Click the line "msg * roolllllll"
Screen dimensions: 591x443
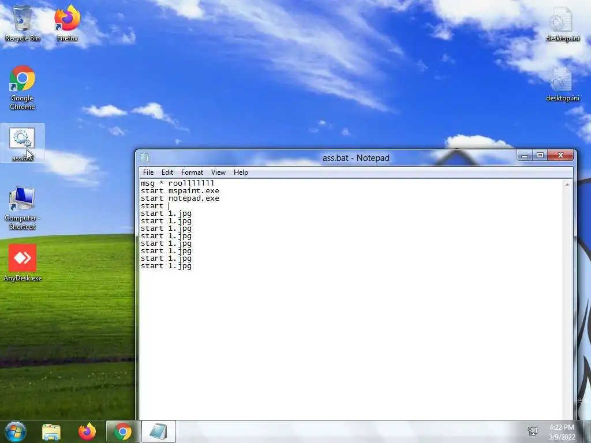pyautogui.click(x=177, y=183)
